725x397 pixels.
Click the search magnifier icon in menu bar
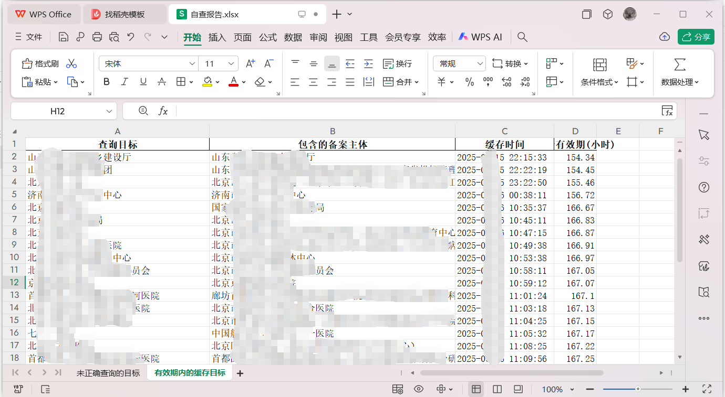click(x=522, y=37)
